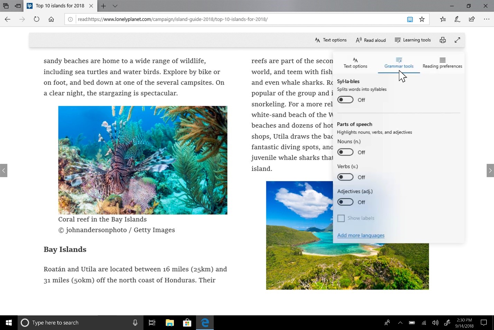
Task: Expand the tab preview chevron
Action: (115, 6)
